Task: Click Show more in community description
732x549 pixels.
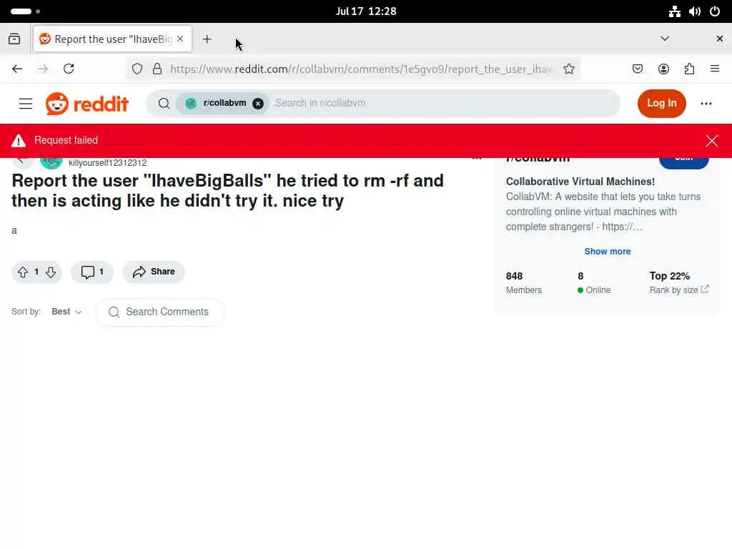Action: [608, 251]
